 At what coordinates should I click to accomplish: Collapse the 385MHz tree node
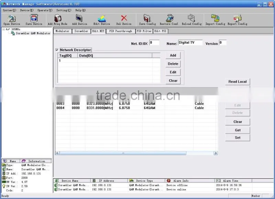[x=3, y=29]
